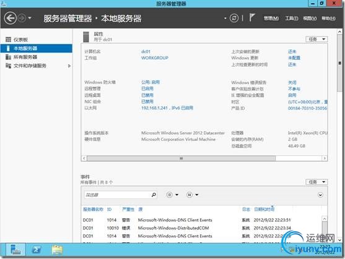Click NIC 组合 status 已禁用
Image resolution: width=345 pixels, height=259 pixels.
147,101
